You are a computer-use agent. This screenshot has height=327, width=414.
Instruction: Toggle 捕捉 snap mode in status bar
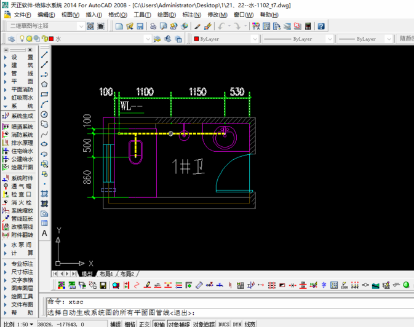(116, 324)
